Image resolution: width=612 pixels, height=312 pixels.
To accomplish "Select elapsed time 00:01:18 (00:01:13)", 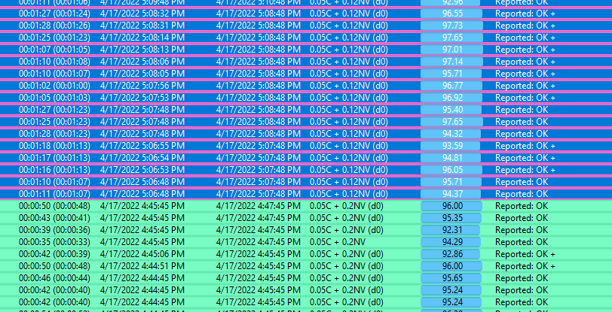I will click(54, 146).
